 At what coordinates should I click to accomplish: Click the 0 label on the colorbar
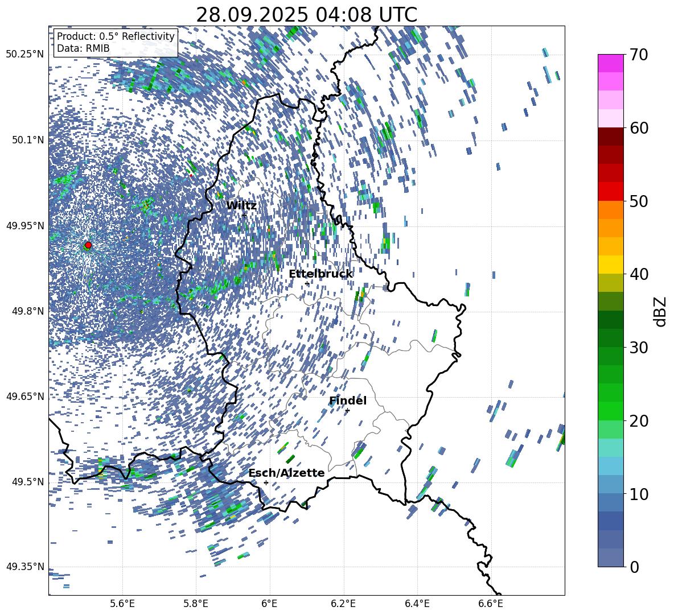[x=634, y=567]
